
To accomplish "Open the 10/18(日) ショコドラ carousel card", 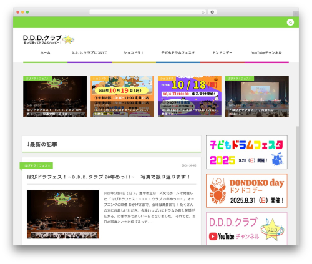I will 190,97.
